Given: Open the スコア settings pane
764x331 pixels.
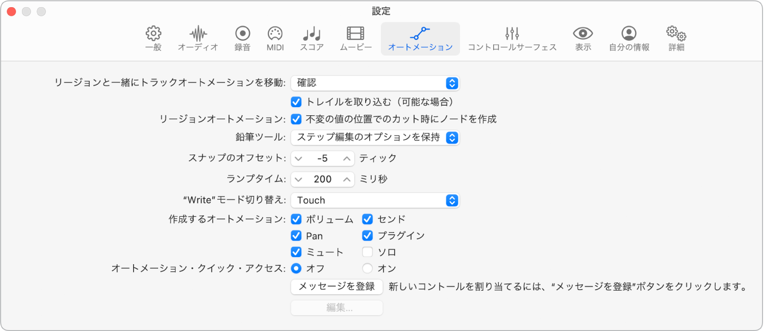Looking at the screenshot, I should (311, 38).
